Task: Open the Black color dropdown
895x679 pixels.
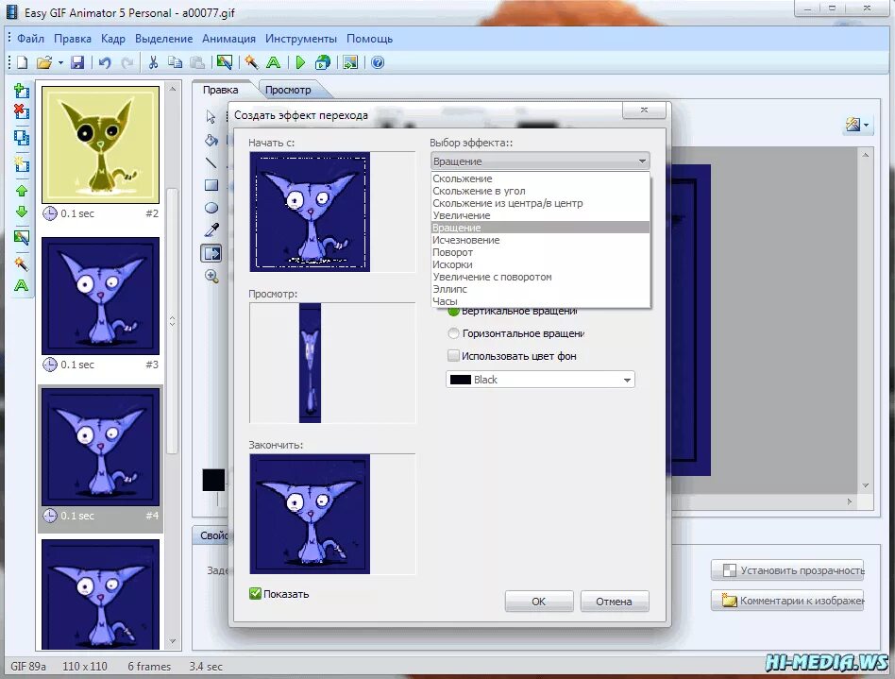Action: tap(540, 380)
